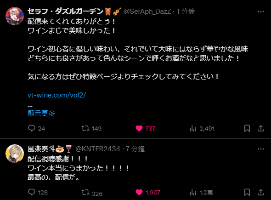
Task: Open @SerAph_DazZ handle profile
Action: point(147,11)
